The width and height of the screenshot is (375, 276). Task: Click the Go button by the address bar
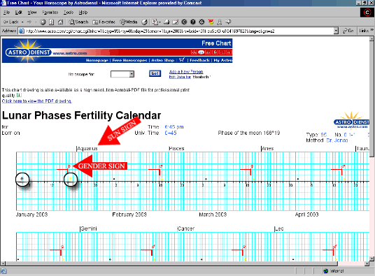(348, 31)
